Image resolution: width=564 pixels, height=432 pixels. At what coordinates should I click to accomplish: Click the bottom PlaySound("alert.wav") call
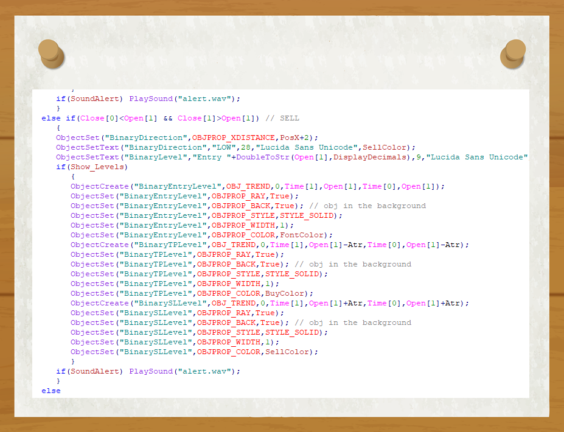(x=184, y=371)
